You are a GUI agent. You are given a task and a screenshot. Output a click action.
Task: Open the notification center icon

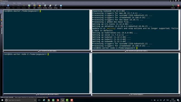coord(178,100)
